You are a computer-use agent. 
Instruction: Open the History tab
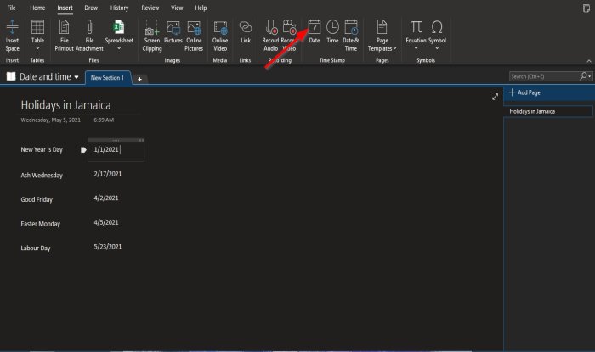[120, 8]
